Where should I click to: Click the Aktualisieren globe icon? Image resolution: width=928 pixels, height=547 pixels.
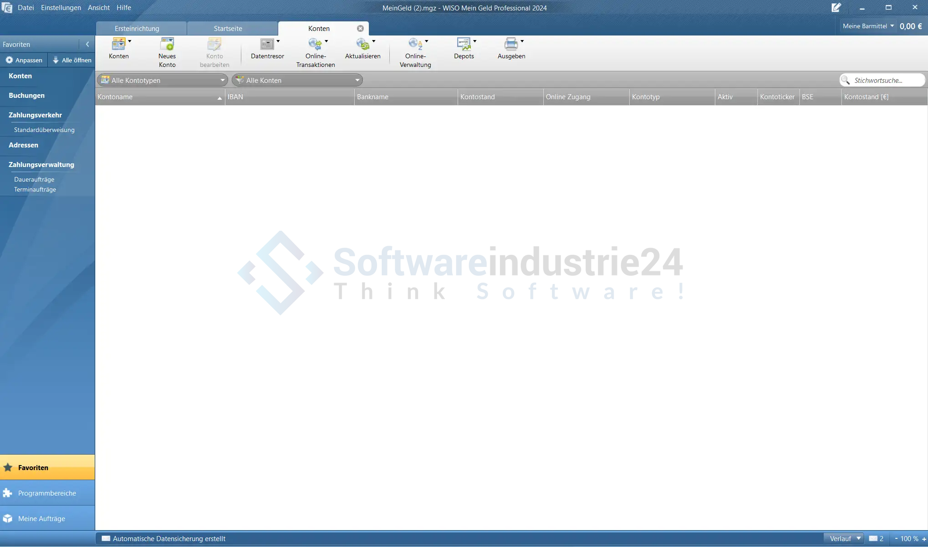pos(362,44)
